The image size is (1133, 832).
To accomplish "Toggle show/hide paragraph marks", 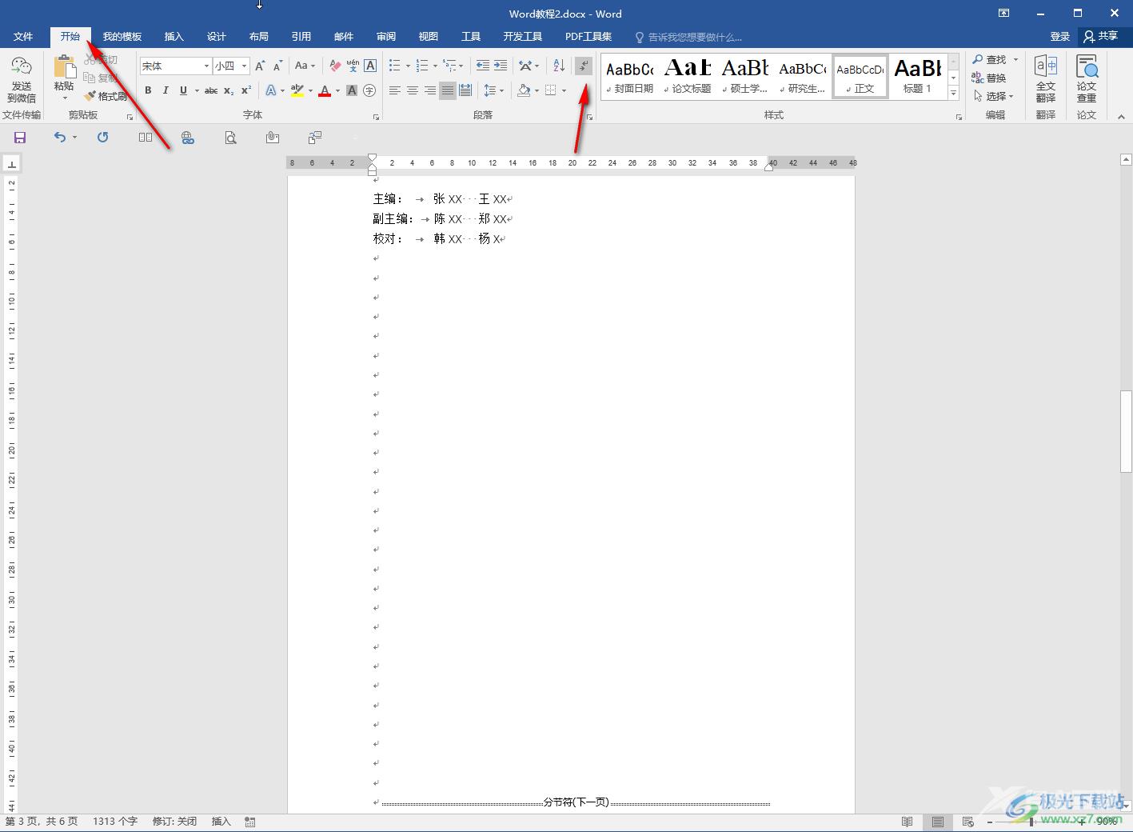I will pyautogui.click(x=584, y=66).
